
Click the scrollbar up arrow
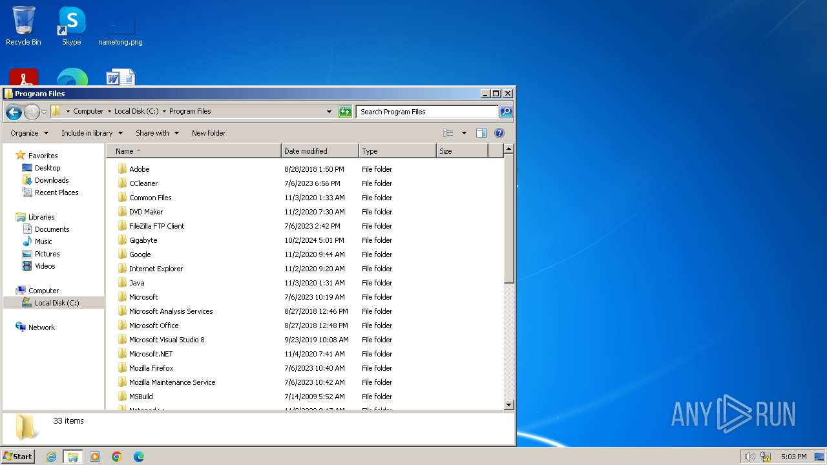pyautogui.click(x=508, y=149)
